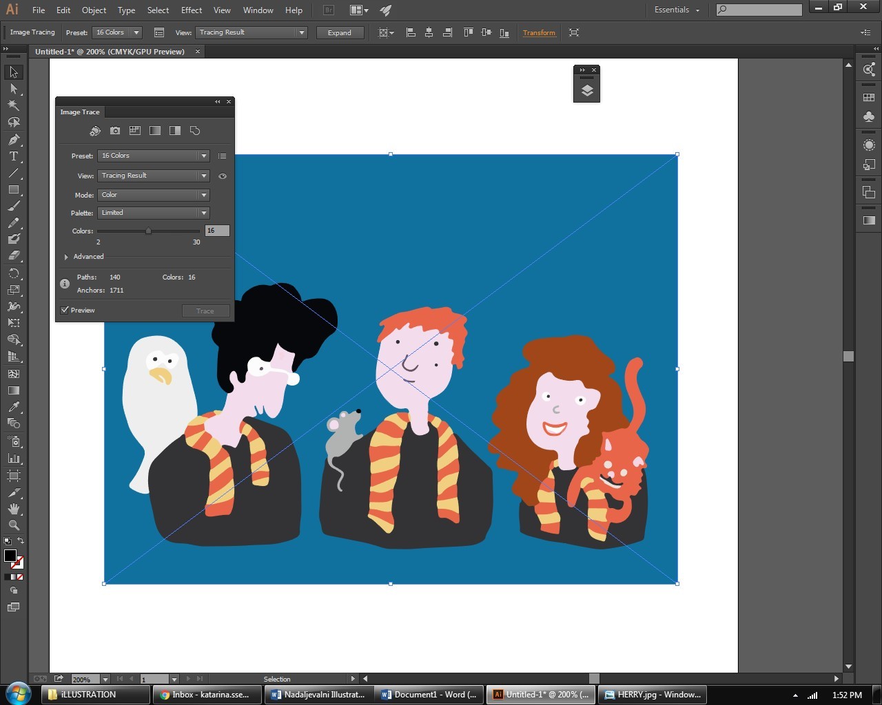Click Horizontal Align Left icon
Viewport: 882px width, 705px height.
[x=411, y=32]
